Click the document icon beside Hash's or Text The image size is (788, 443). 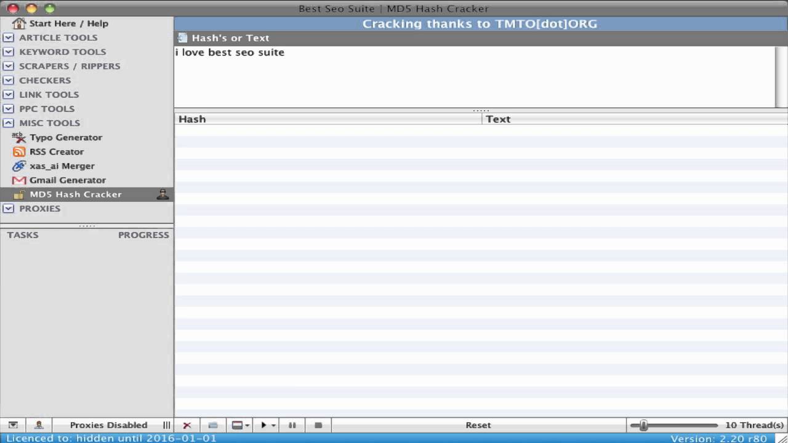tap(182, 38)
